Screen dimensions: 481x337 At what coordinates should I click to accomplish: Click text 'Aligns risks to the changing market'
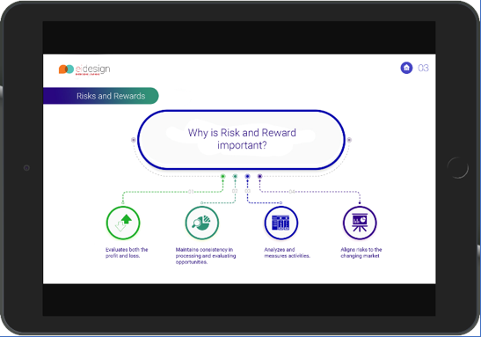[361, 253]
